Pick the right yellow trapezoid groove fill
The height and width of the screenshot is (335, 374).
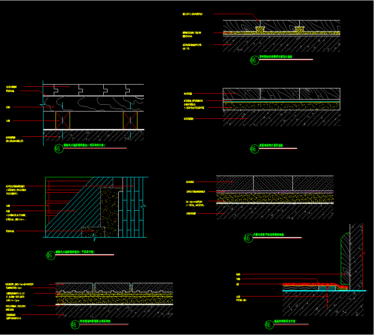(x=299, y=29)
